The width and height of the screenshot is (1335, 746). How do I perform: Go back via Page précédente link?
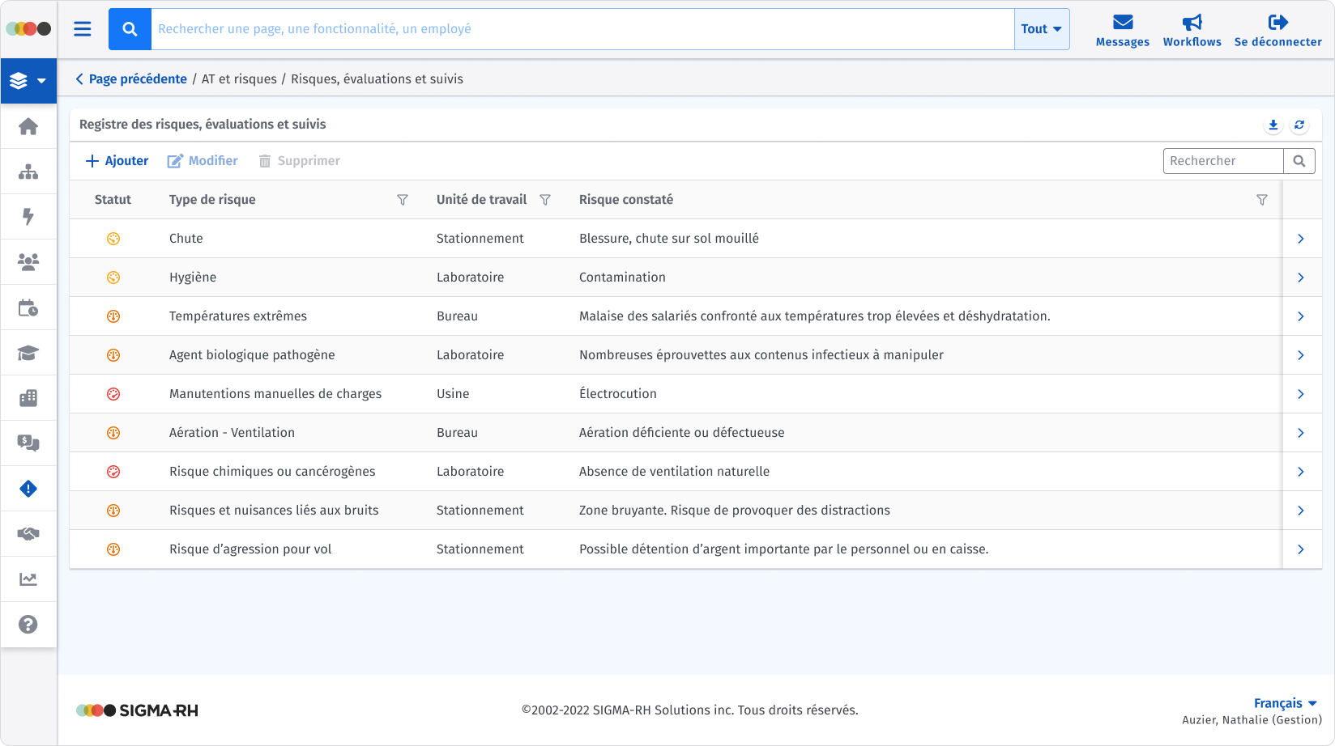point(131,79)
